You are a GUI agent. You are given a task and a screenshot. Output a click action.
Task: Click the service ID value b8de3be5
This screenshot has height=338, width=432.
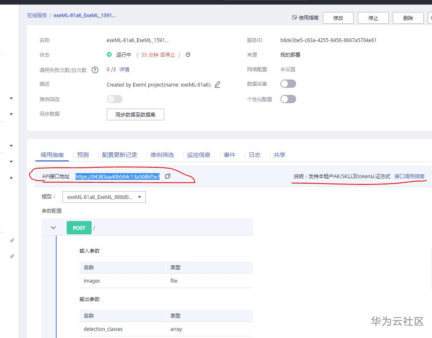tap(328, 40)
